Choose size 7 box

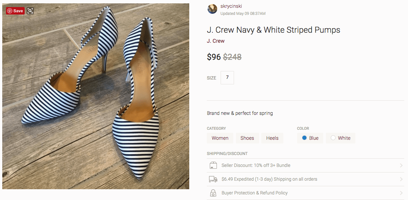point(227,78)
